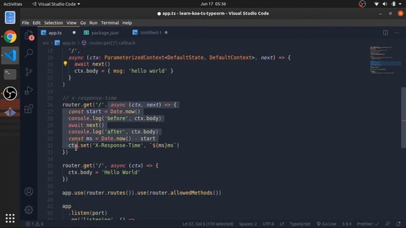Click the 'Hello World' string on line 36
Image resolution: width=406 pixels, height=228 pixels.
pos(121,172)
